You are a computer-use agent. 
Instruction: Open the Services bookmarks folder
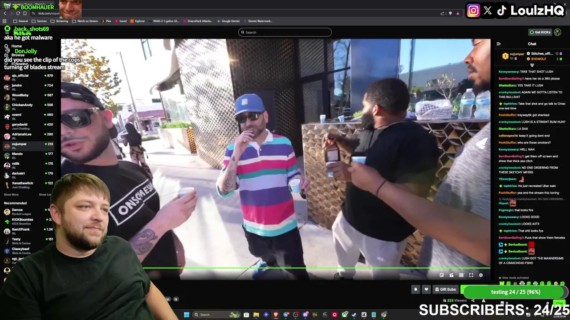tap(39, 21)
